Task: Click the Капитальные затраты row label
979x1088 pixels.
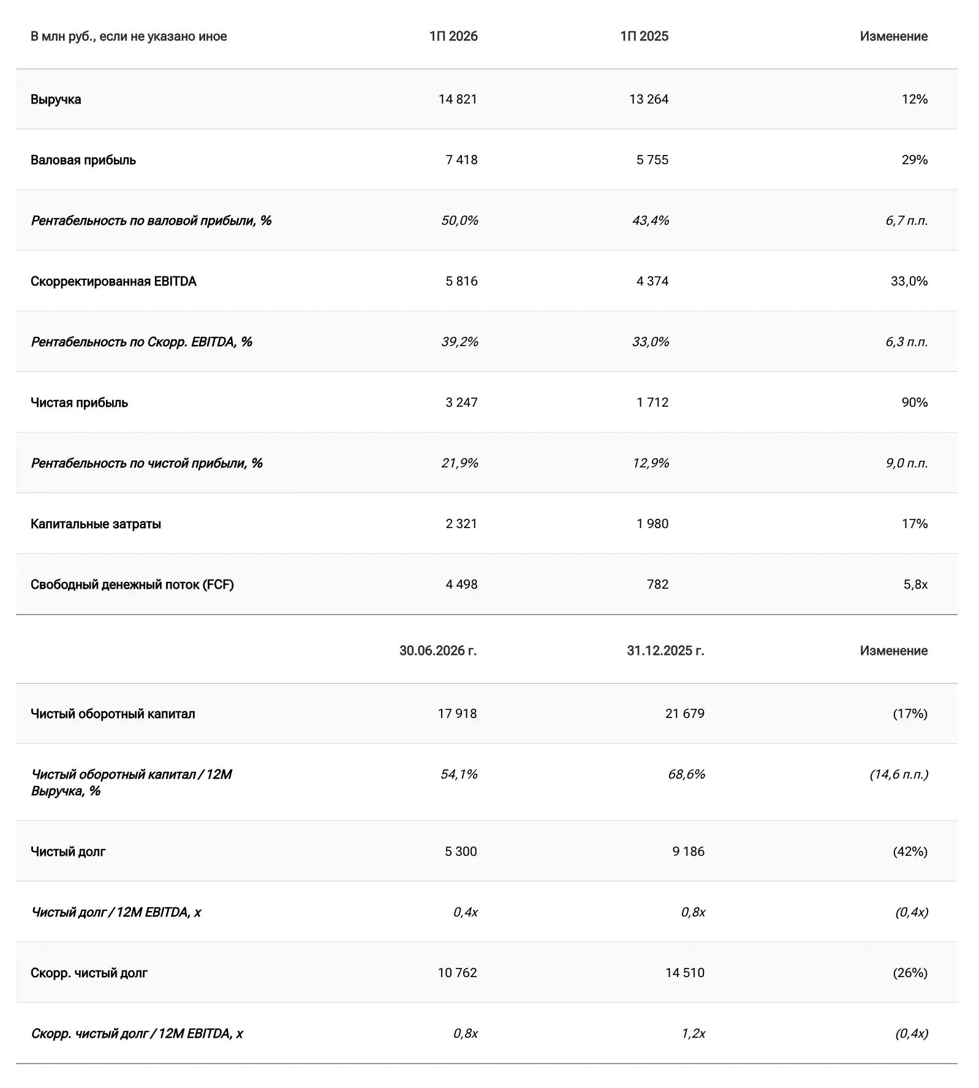Action: [96, 524]
